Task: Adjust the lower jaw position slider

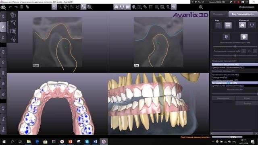Action: (x=235, y=93)
